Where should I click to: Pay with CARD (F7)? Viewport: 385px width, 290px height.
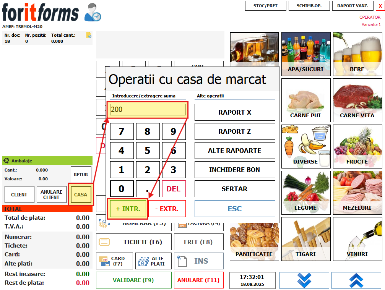(x=114, y=261)
